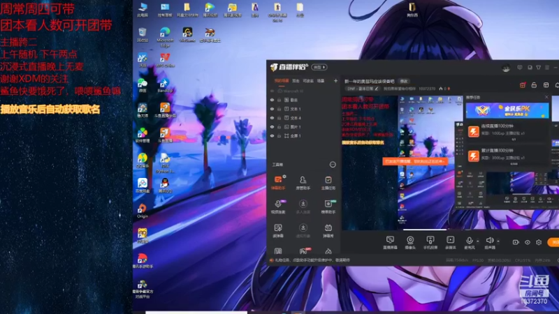Select the 全屏 1 source row

click(x=303, y=135)
